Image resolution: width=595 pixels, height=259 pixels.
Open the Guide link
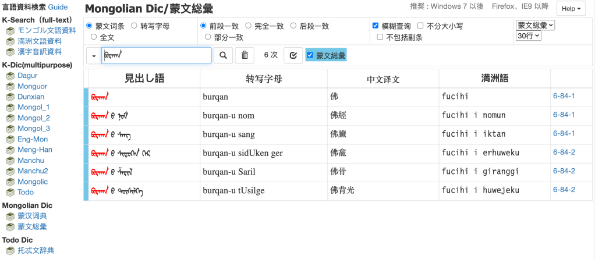point(58,7)
